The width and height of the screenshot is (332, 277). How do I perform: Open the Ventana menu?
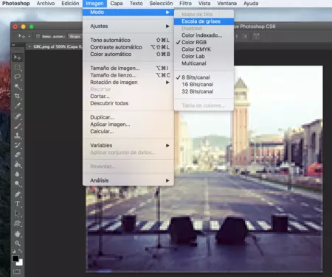[226, 4]
